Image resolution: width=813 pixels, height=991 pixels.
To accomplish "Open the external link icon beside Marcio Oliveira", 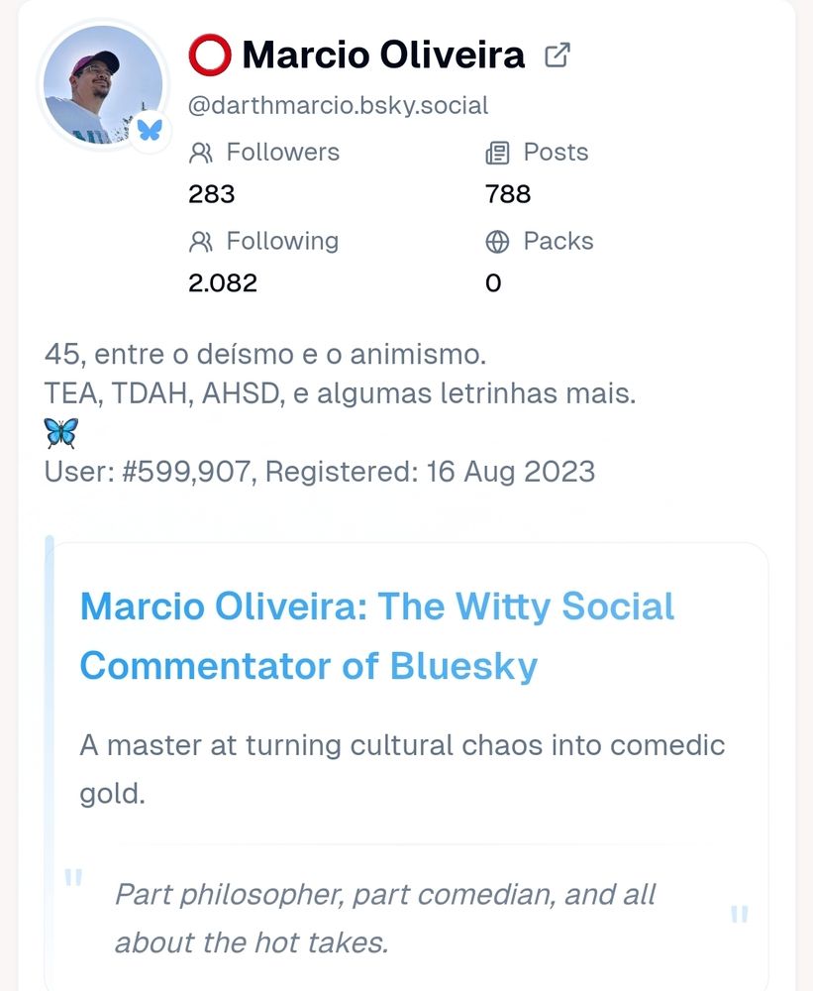I will [558, 55].
